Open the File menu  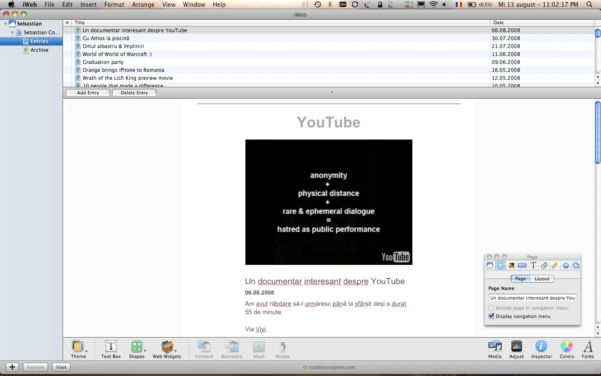[49, 5]
